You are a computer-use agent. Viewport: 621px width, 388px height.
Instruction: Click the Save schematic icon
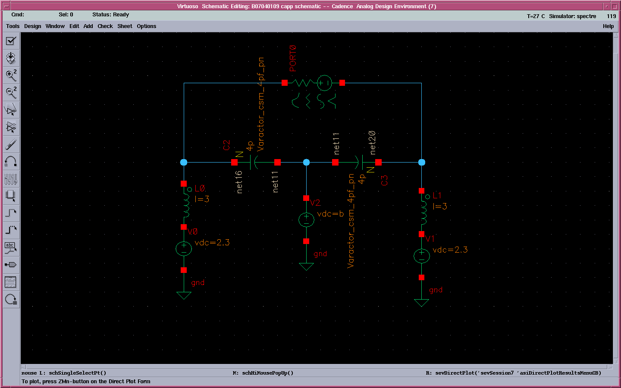pyautogui.click(x=11, y=58)
